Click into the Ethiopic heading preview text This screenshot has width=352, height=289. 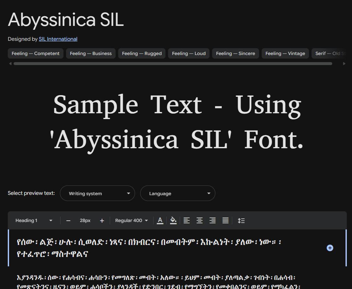click(149, 248)
